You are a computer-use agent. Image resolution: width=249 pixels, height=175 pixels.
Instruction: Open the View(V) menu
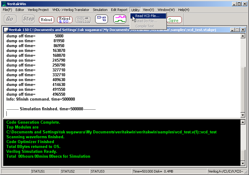point(148,10)
